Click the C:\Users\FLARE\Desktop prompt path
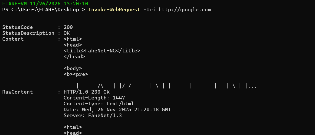This screenshot has width=315, height=135. click(45, 10)
